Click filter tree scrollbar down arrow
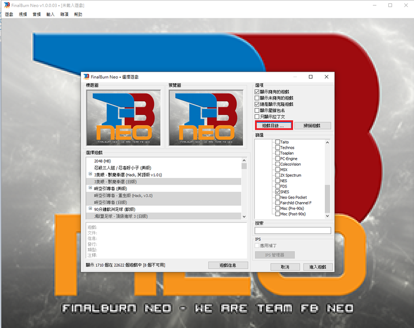The width and height of the screenshot is (414, 328). click(x=328, y=215)
